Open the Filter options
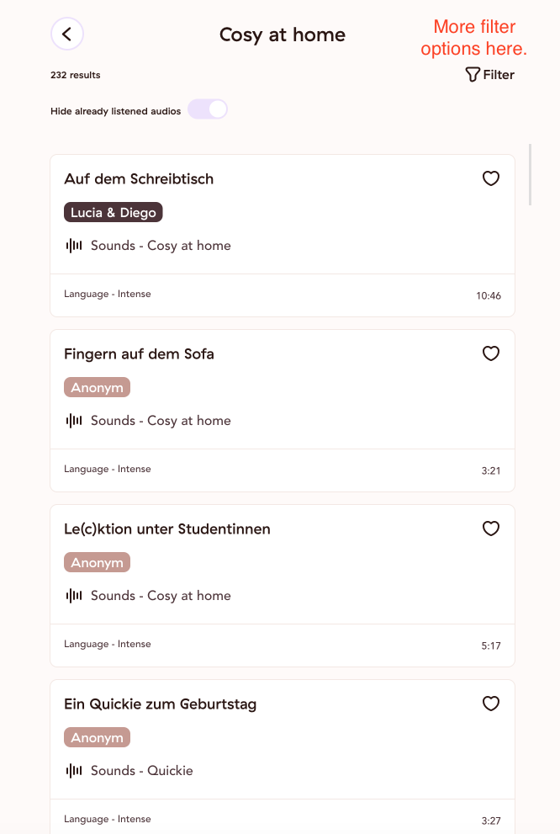 [x=490, y=75]
